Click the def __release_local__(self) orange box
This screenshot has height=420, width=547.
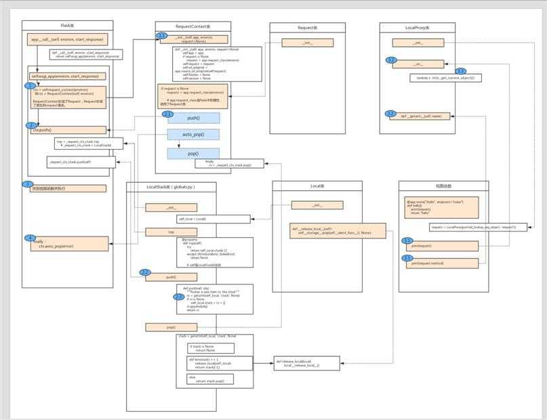tap(338, 231)
